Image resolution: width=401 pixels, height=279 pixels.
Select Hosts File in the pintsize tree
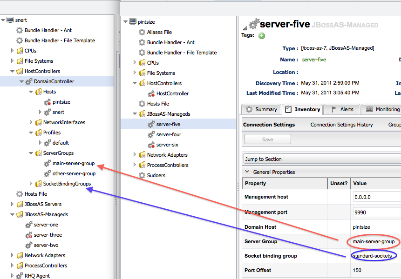[158, 104]
